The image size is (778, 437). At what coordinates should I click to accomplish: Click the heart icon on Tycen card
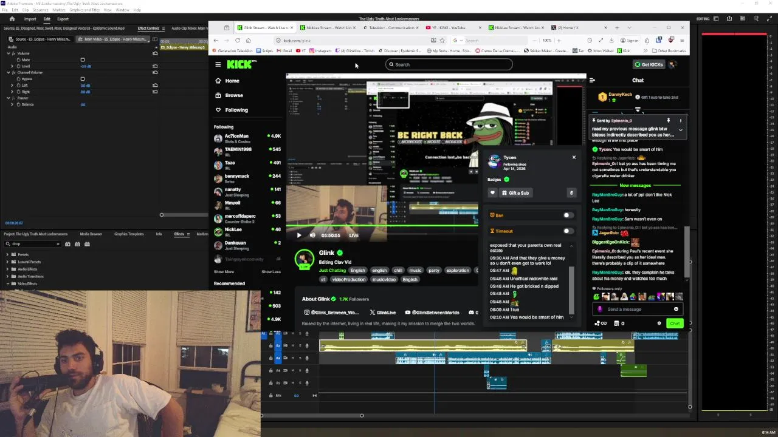492,193
